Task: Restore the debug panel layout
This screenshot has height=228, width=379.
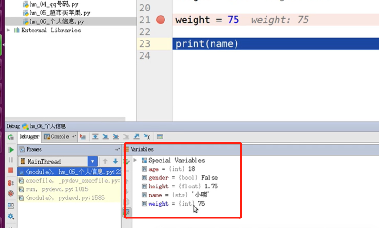Action: (11, 206)
